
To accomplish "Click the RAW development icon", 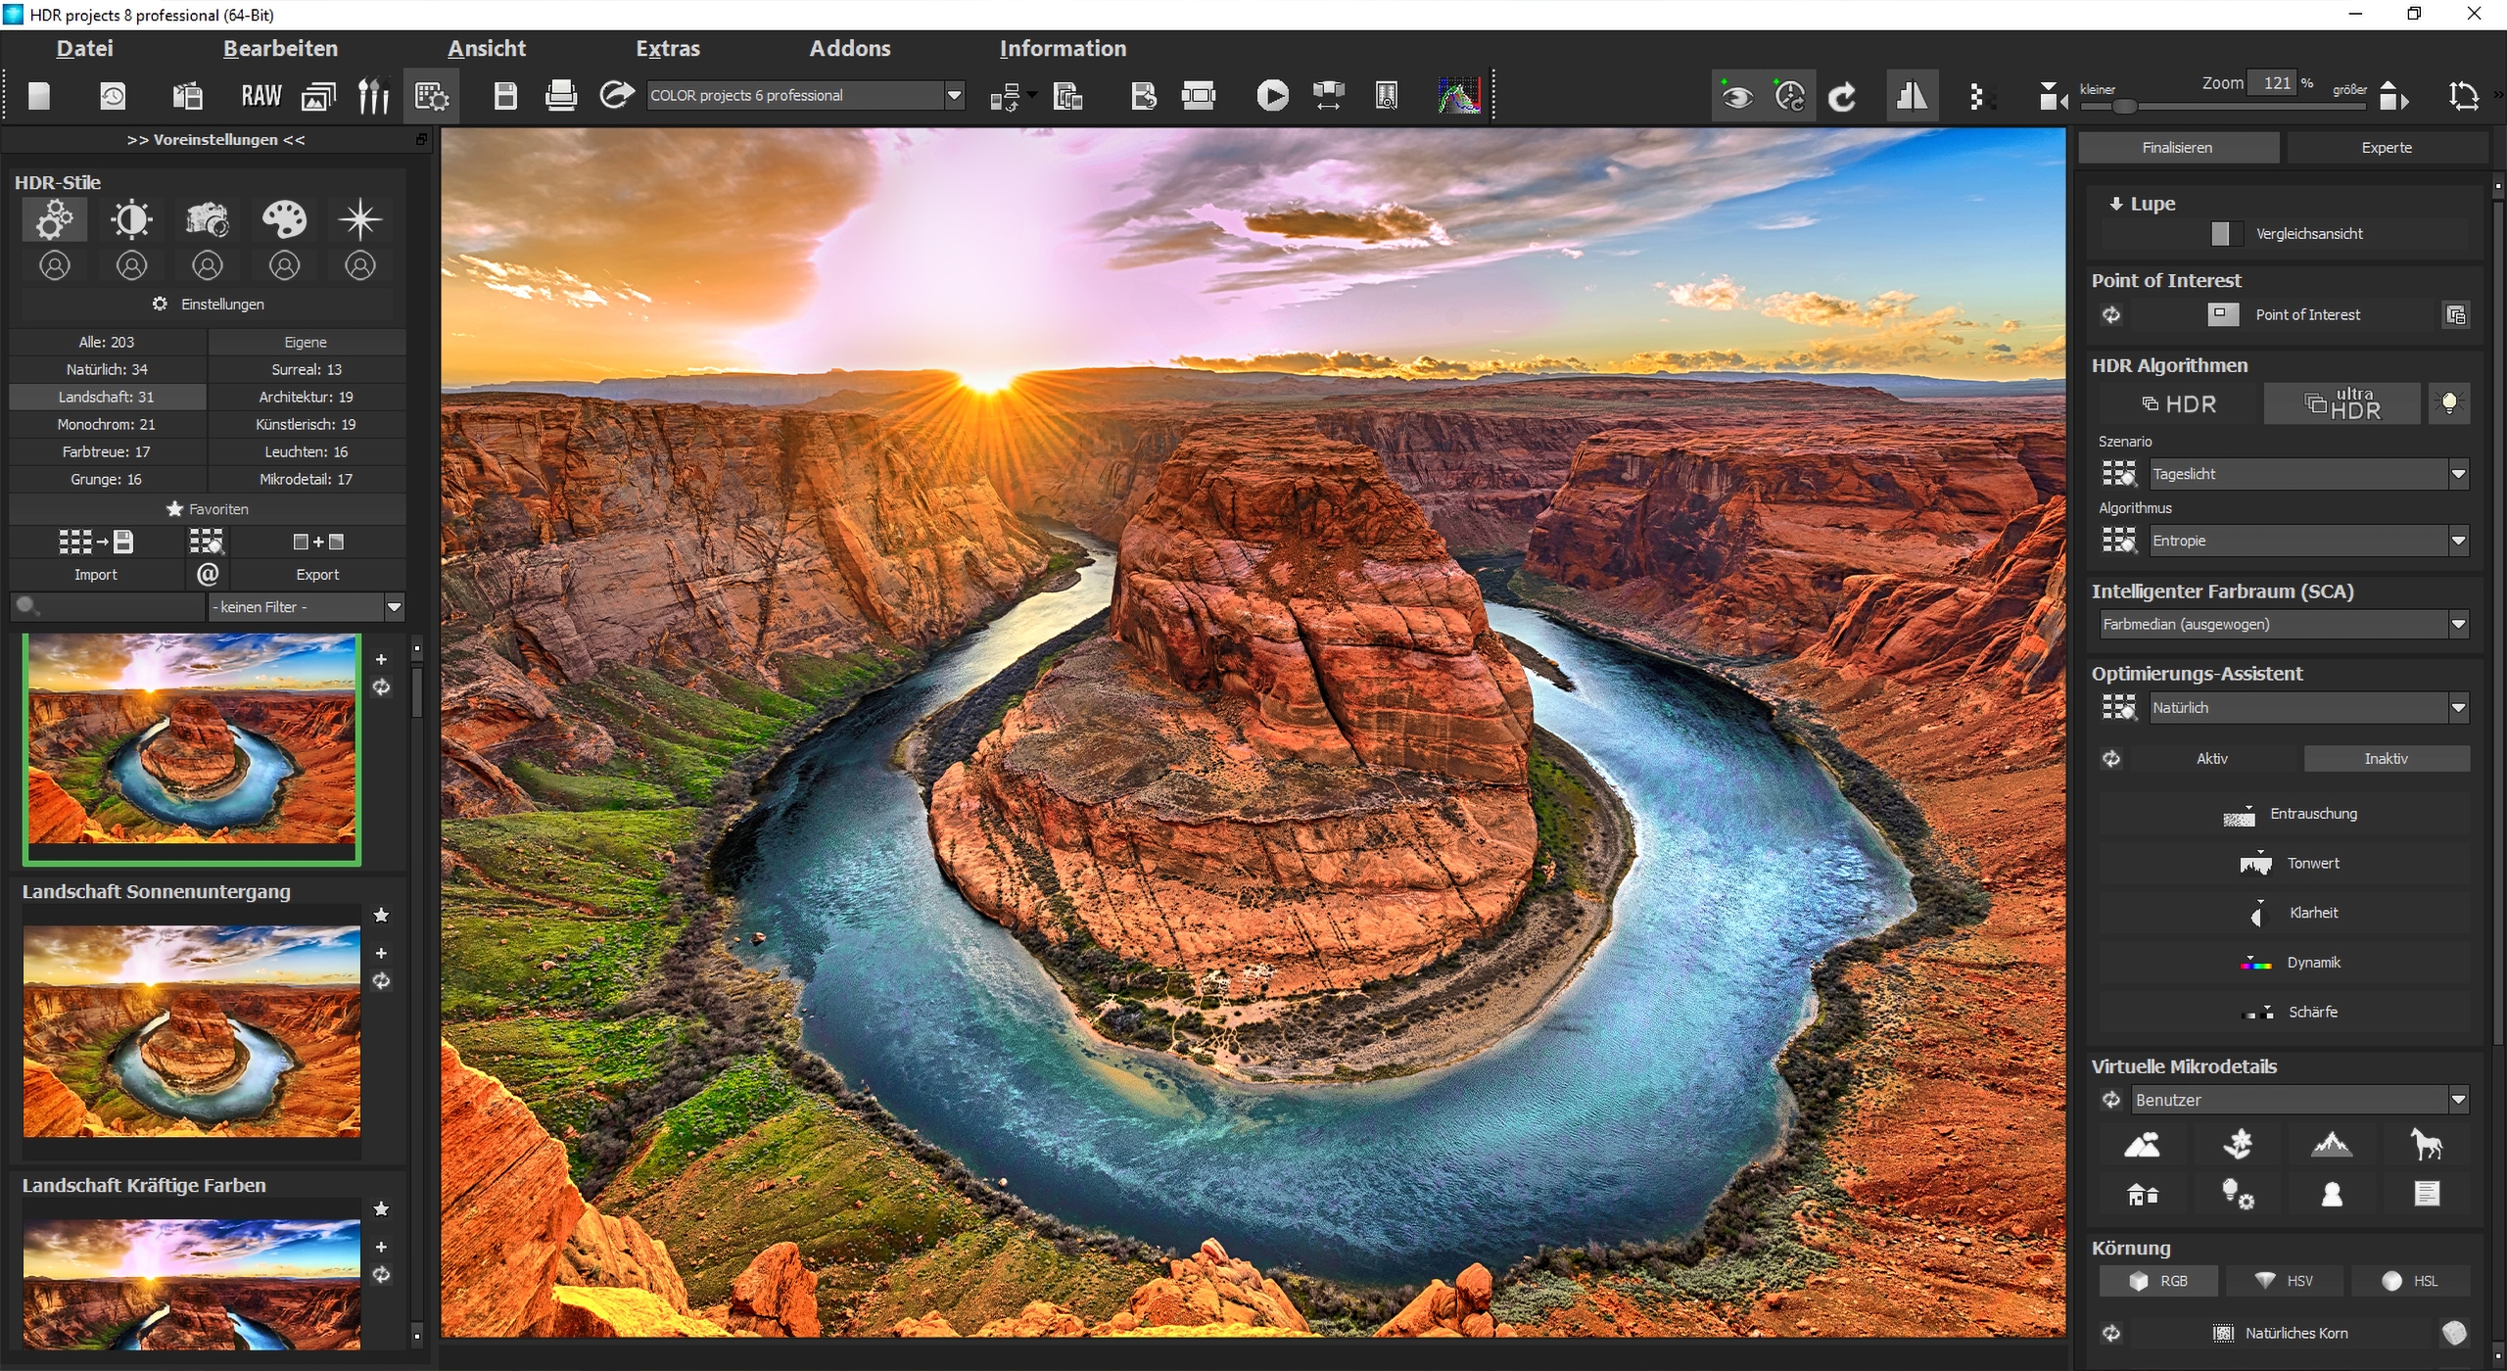I will pyautogui.click(x=260, y=96).
